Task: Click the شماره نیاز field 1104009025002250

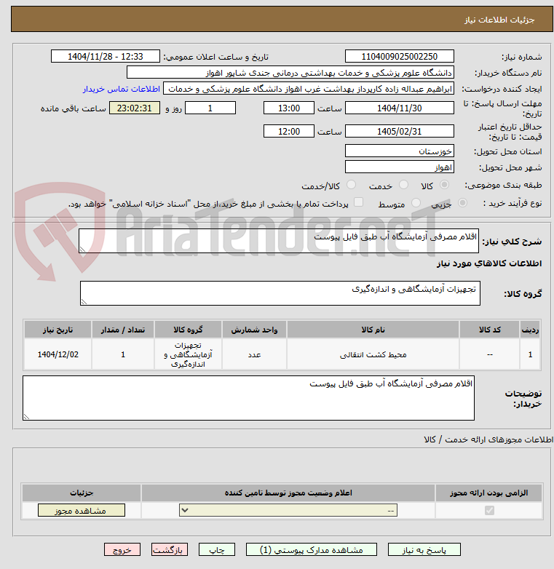Action: (x=400, y=56)
